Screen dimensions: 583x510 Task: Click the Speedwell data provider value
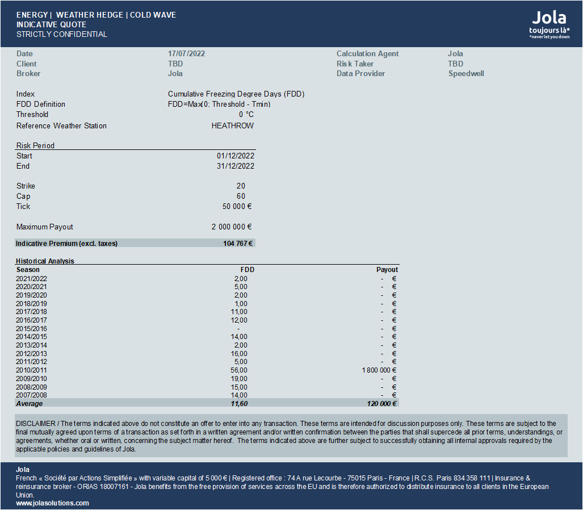click(466, 74)
